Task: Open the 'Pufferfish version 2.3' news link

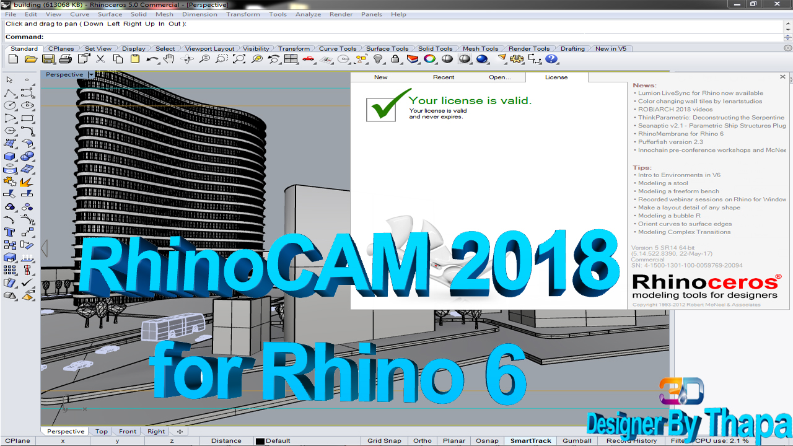Action: coord(670,142)
